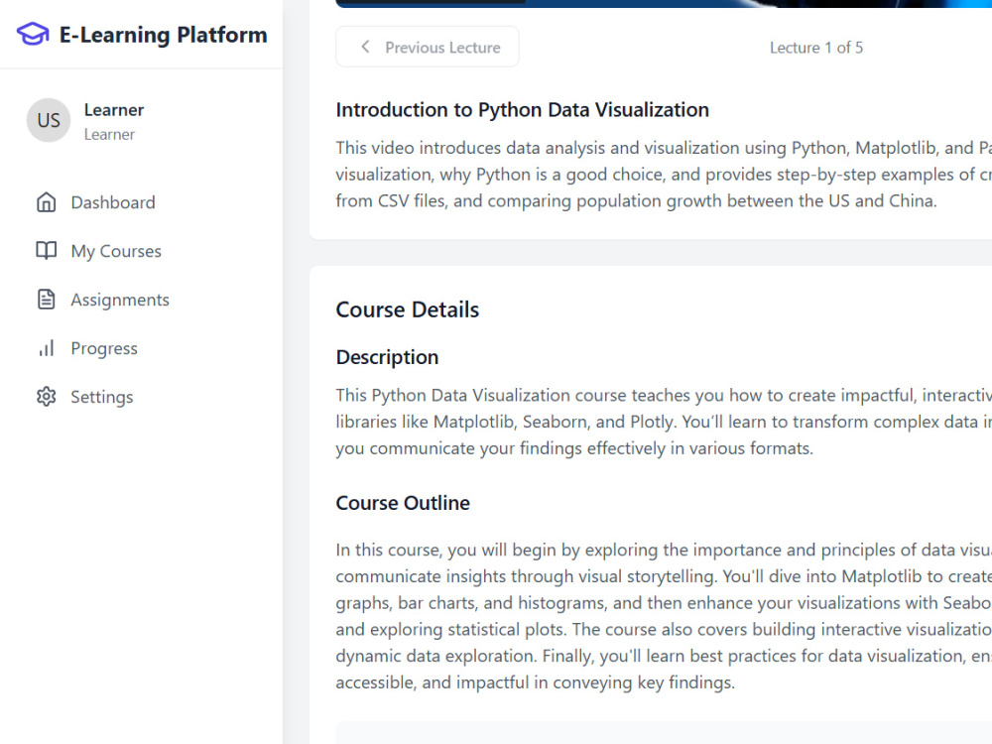This screenshot has height=744, width=992.
Task: Click the Assignments document icon
Action: click(47, 300)
